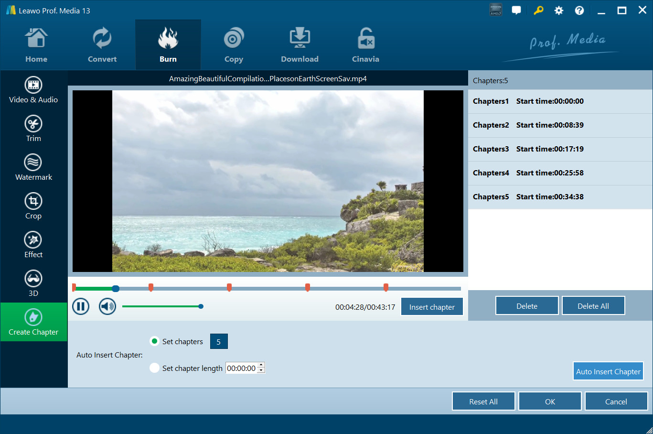The image size is (653, 434).
Task: Open Video & Audio settings
Action: (x=33, y=90)
